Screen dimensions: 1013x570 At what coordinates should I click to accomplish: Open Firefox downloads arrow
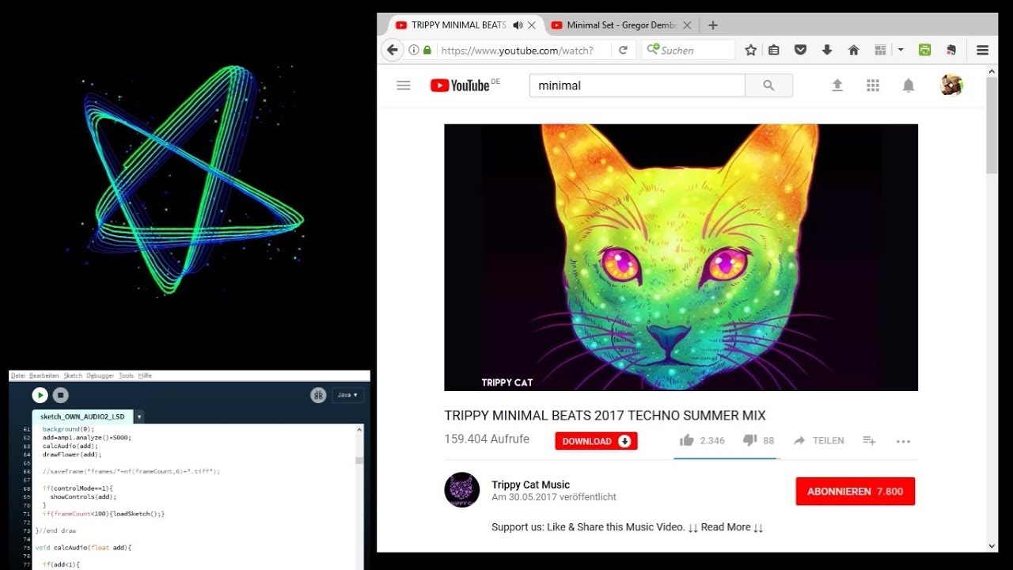click(827, 50)
